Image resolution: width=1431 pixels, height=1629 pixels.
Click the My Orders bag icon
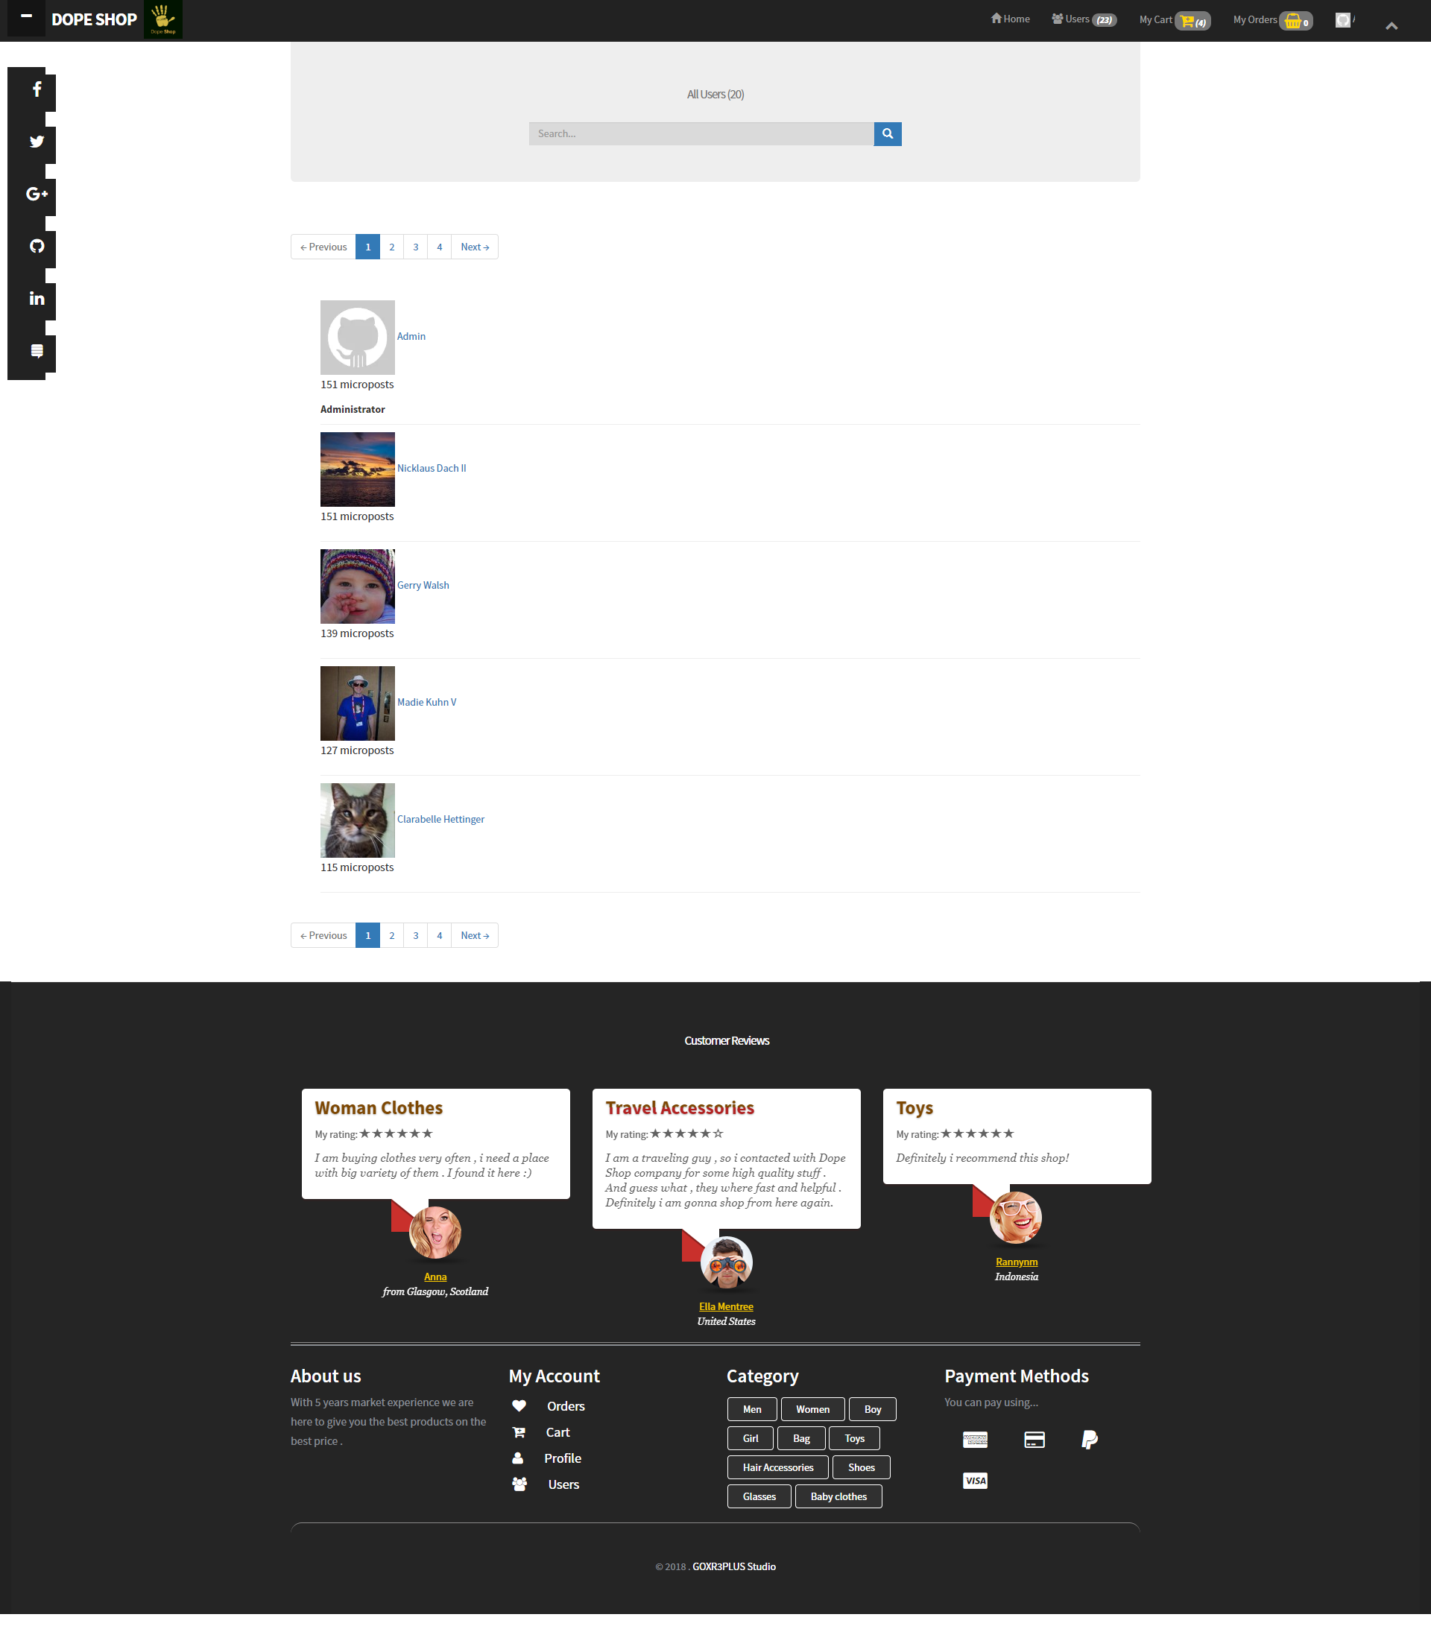[1291, 21]
